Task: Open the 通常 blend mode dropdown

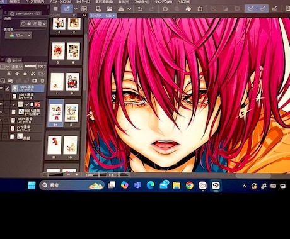Action: [17, 67]
